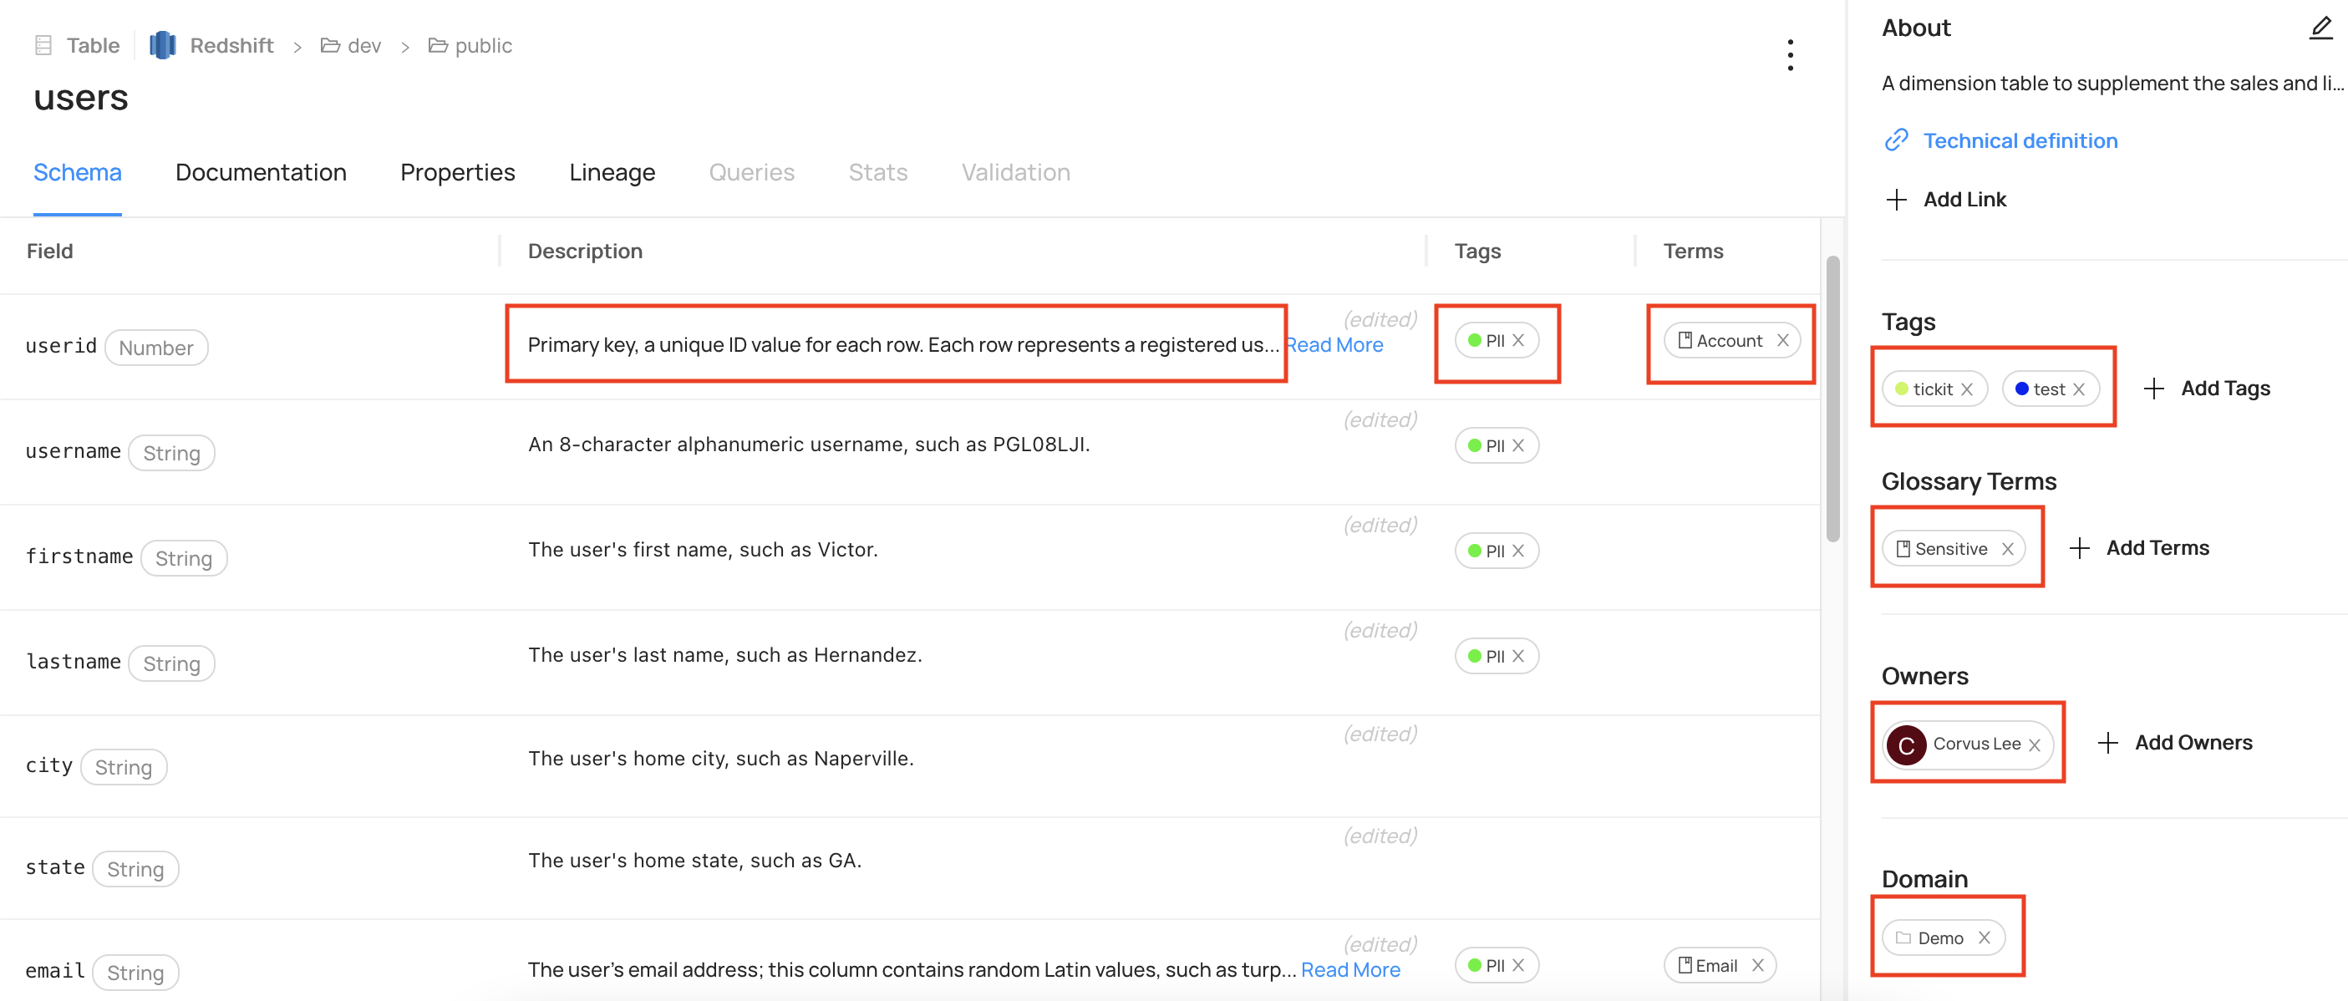Open the Properties tab
The image size is (2348, 1001).
458,172
